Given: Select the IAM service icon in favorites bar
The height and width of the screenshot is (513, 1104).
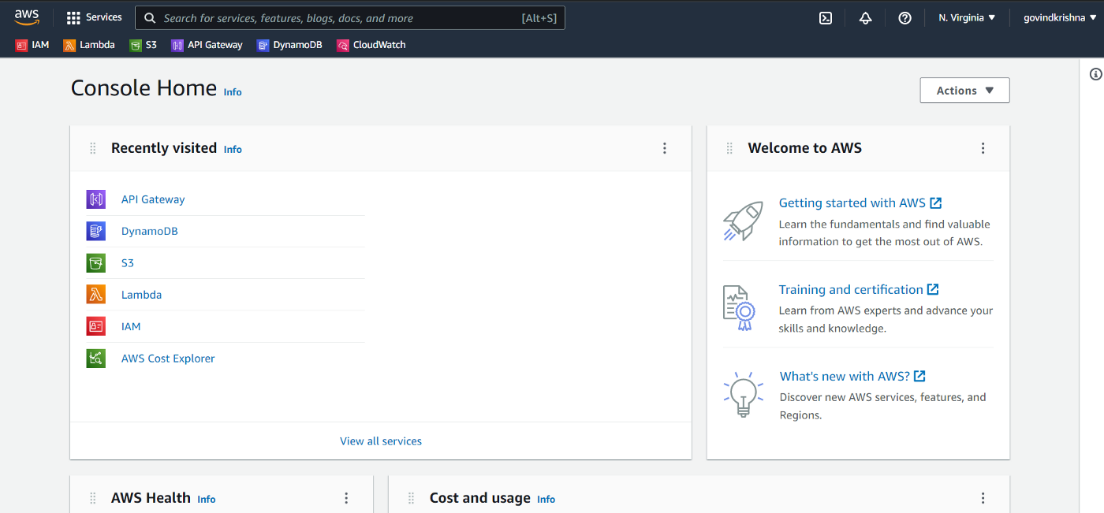Looking at the screenshot, I should click(x=21, y=45).
